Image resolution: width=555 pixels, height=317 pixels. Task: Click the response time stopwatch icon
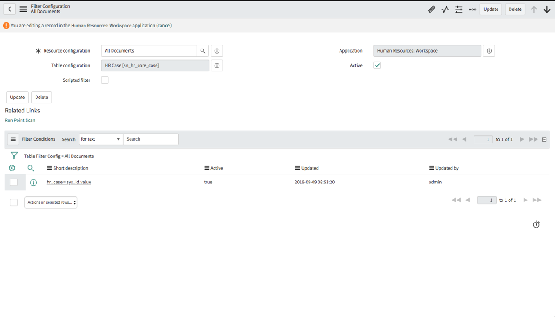coord(536,224)
